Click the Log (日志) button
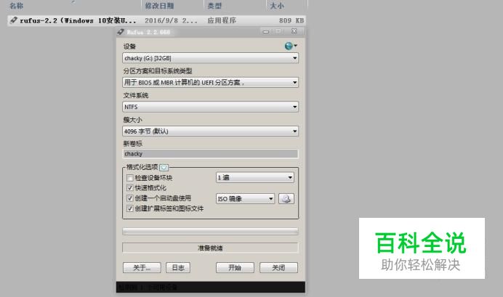This screenshot has width=503, height=297. [x=178, y=268]
